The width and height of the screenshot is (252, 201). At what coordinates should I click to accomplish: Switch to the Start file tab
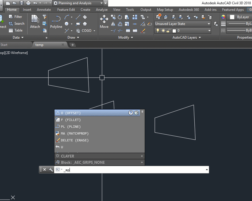pyautogui.click(x=15, y=45)
